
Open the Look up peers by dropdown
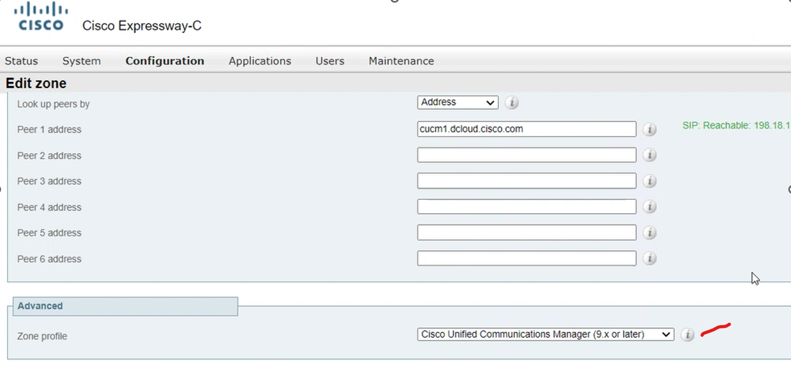coord(458,103)
